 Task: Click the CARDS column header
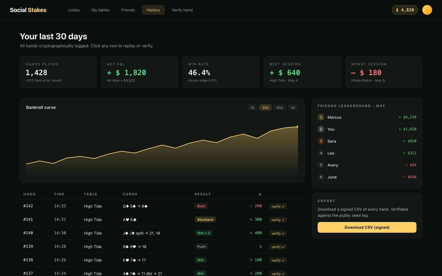(x=130, y=194)
